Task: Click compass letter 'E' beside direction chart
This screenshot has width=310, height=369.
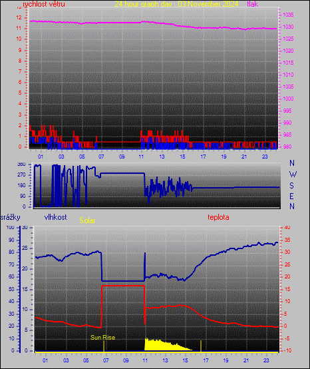Action: click(291, 196)
